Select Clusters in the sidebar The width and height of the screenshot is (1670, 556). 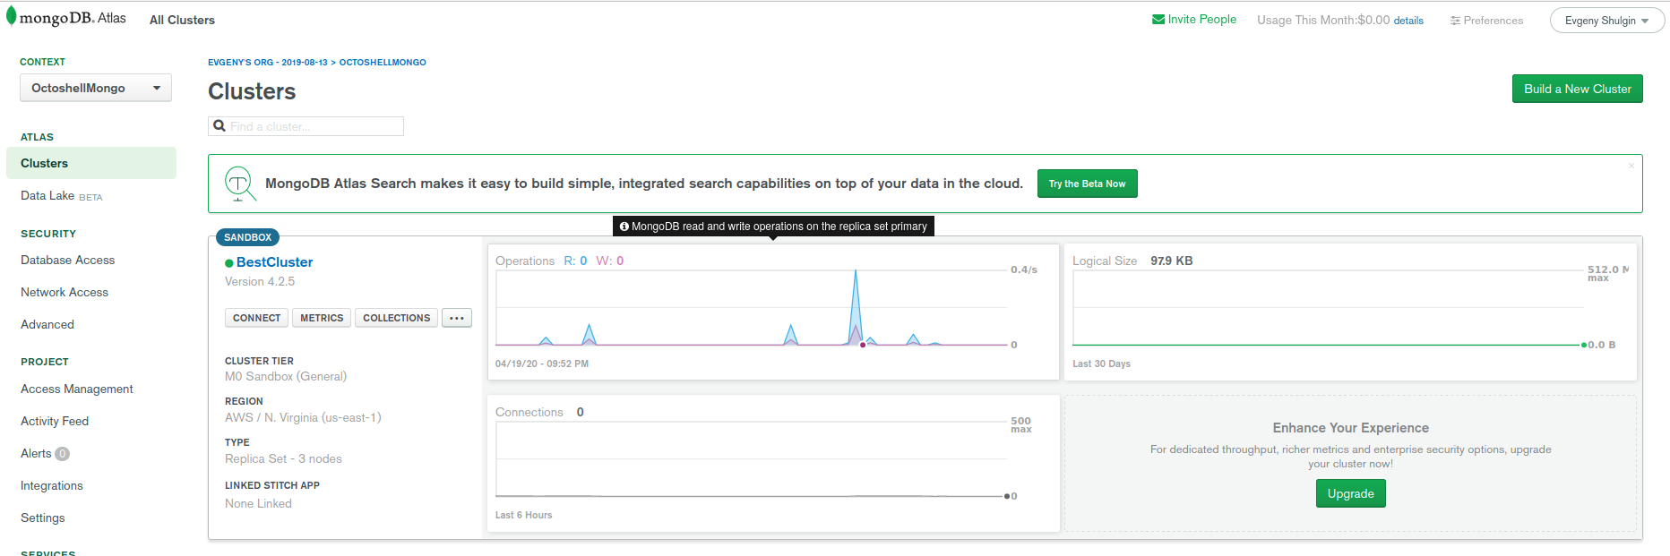click(x=91, y=163)
